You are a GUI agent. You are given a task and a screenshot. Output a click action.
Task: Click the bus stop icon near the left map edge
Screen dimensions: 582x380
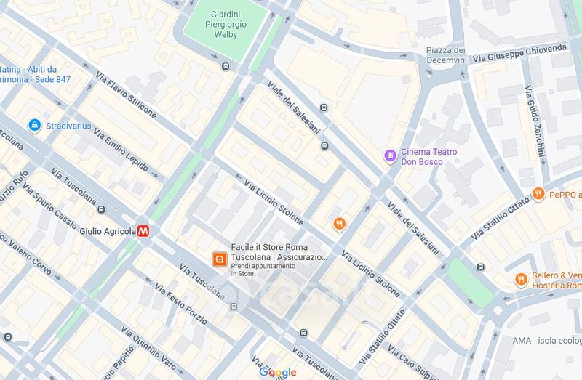coord(8,337)
